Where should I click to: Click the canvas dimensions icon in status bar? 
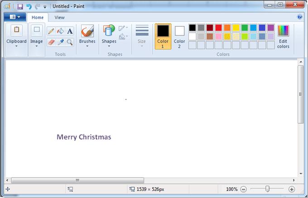(x=132, y=189)
